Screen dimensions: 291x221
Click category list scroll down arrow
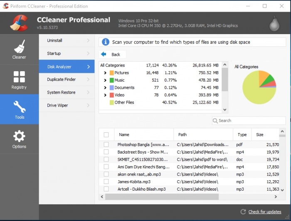225,109
